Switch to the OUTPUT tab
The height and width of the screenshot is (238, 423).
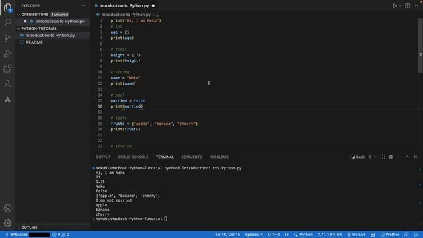point(103,157)
